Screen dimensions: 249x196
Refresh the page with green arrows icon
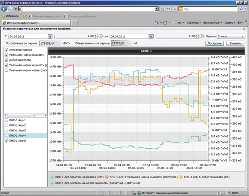coord(168,9)
